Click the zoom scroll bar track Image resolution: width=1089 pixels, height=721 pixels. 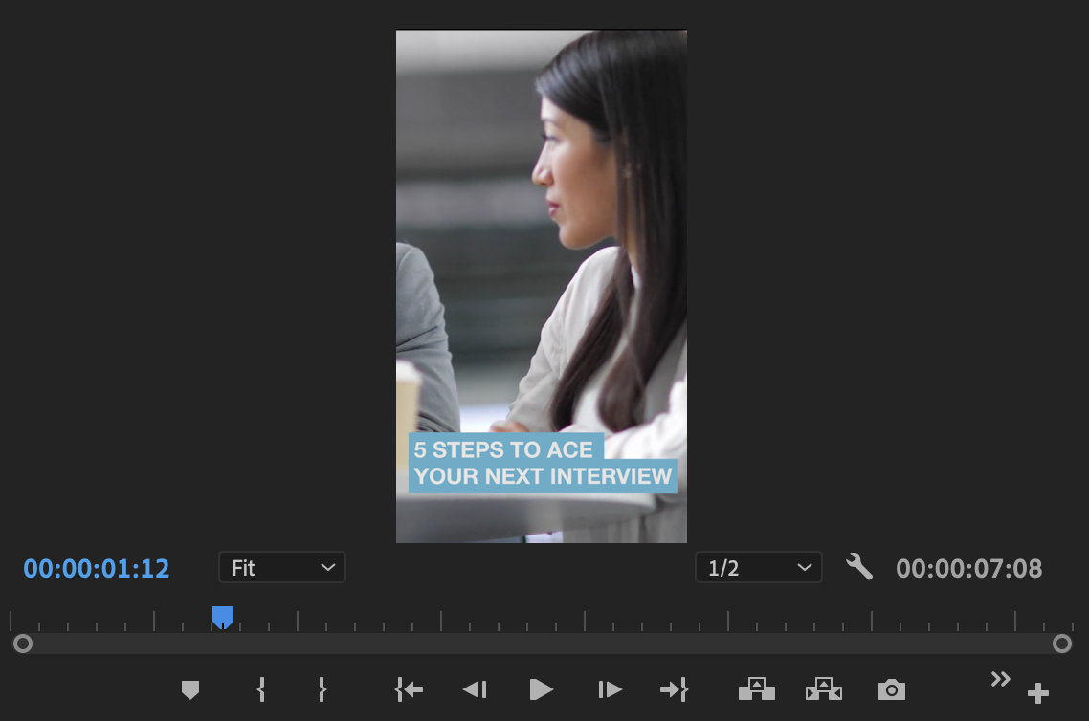click(x=543, y=644)
